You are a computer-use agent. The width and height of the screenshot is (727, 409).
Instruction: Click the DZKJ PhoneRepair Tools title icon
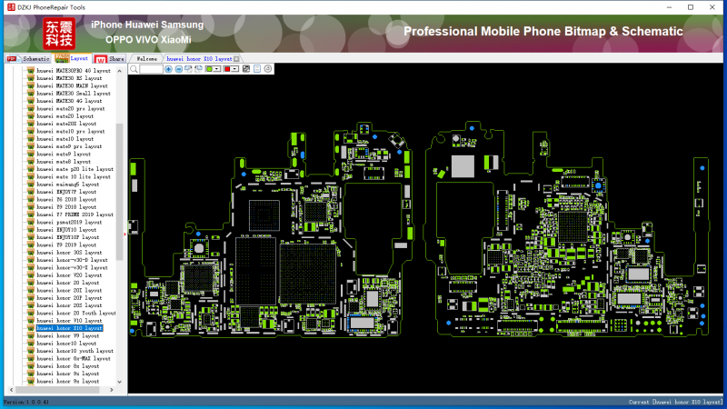click(11, 7)
